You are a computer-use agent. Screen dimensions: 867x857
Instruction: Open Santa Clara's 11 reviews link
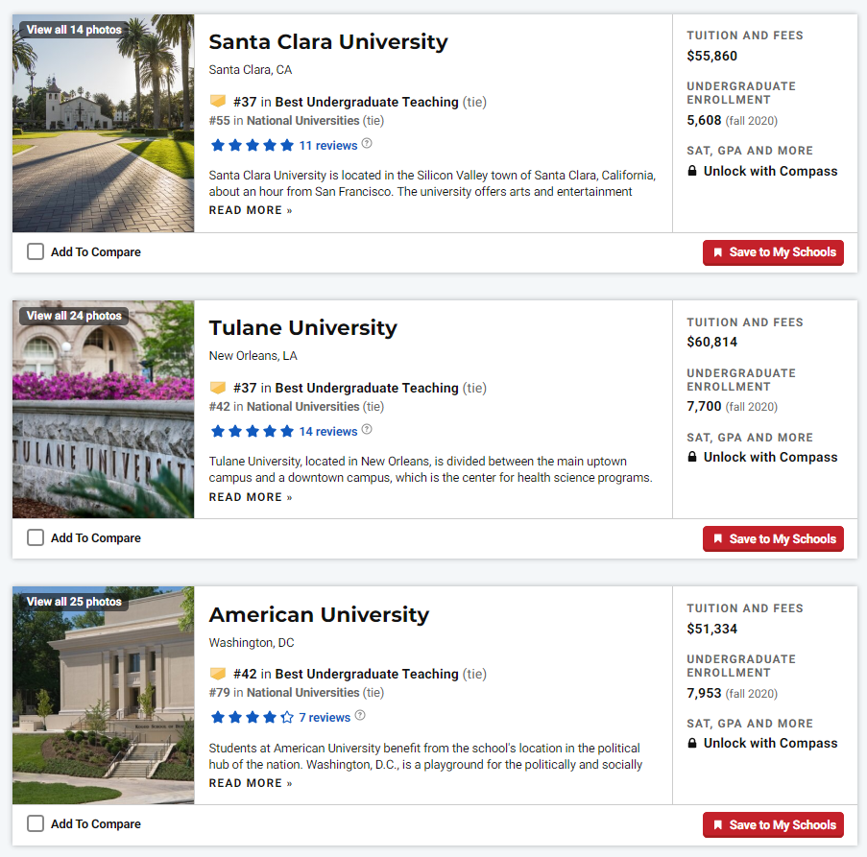click(328, 145)
